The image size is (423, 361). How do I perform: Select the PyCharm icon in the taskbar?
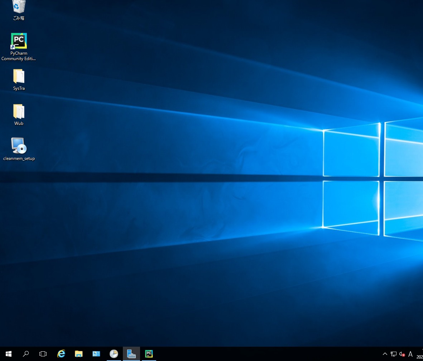click(149, 353)
